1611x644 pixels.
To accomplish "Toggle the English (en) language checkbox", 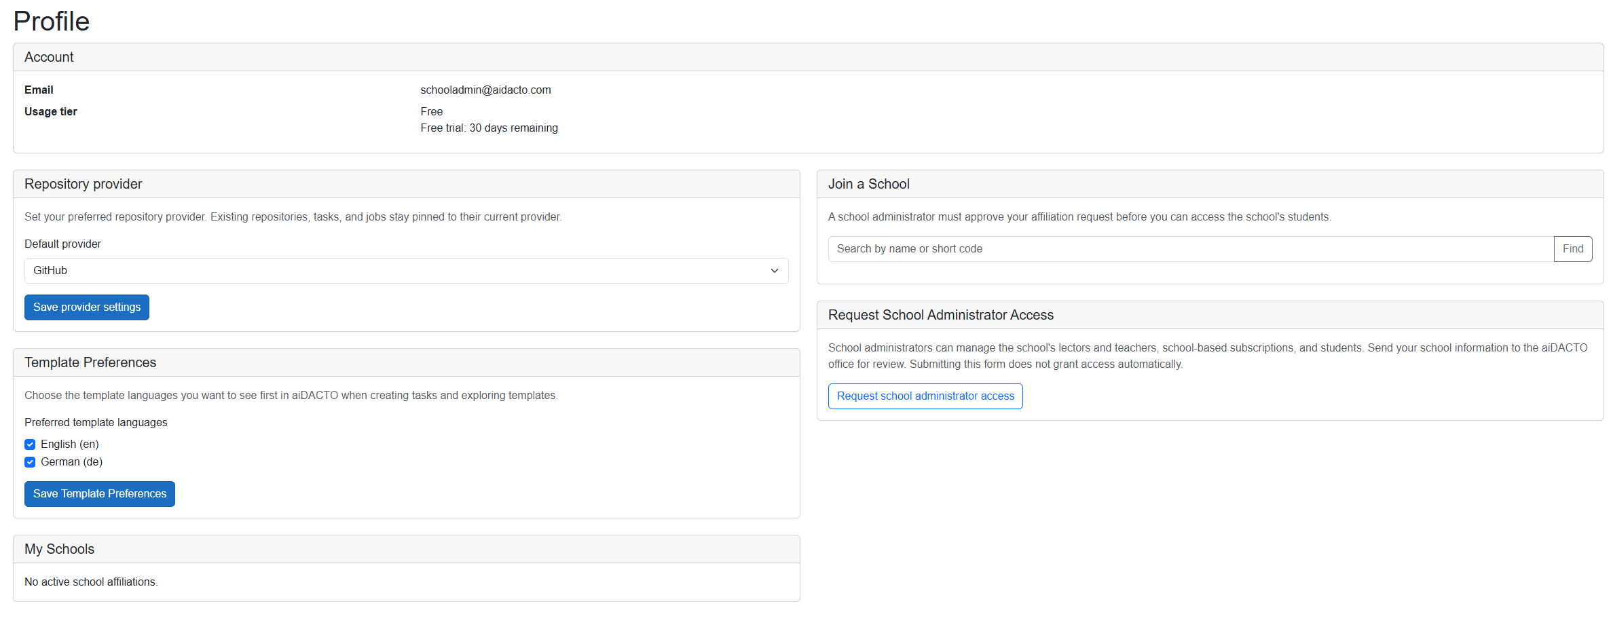I will pyautogui.click(x=30, y=444).
